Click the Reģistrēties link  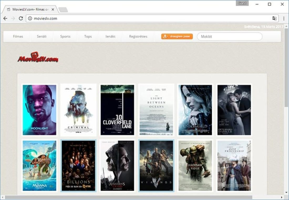138,37
